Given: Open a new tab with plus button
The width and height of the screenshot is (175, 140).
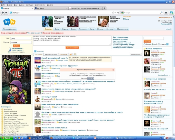Looking at the screenshot, I should click(x=104, y=8).
